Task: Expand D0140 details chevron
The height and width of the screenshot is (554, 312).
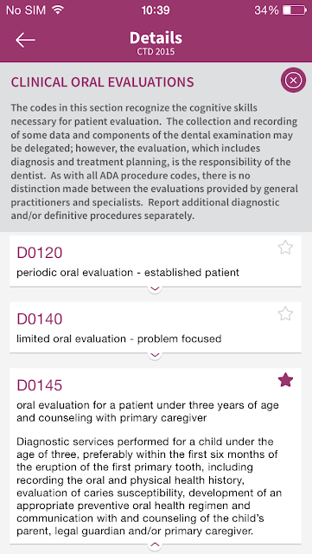Action: pos(156,354)
